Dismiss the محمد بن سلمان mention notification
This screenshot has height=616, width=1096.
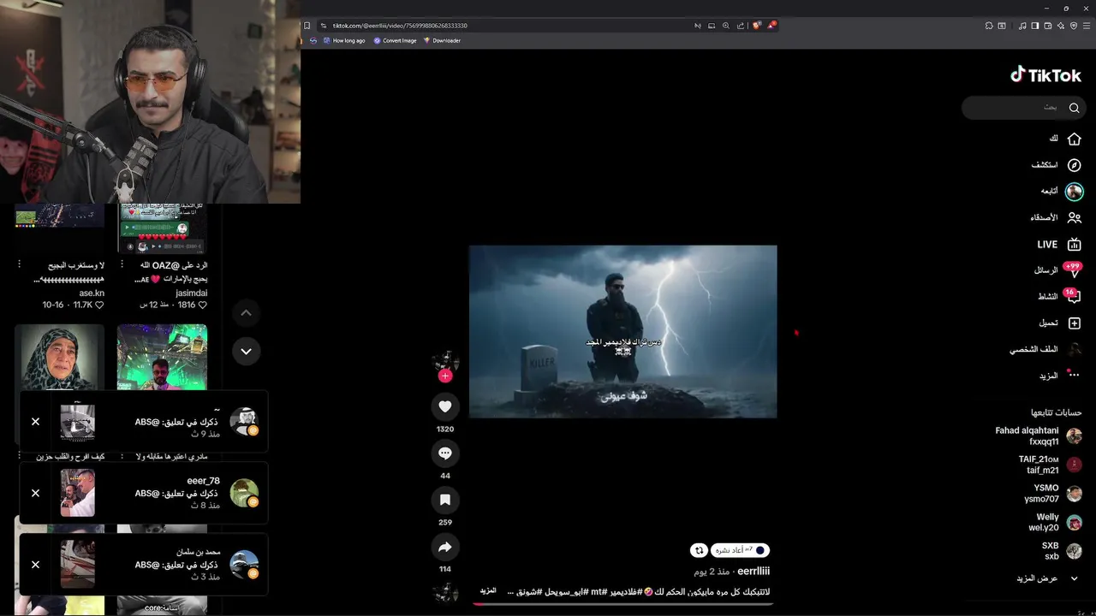35,565
